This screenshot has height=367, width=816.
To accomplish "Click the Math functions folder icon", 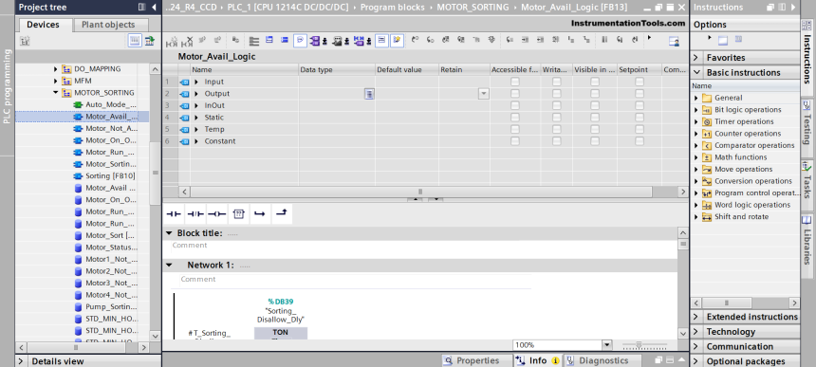I will point(706,157).
